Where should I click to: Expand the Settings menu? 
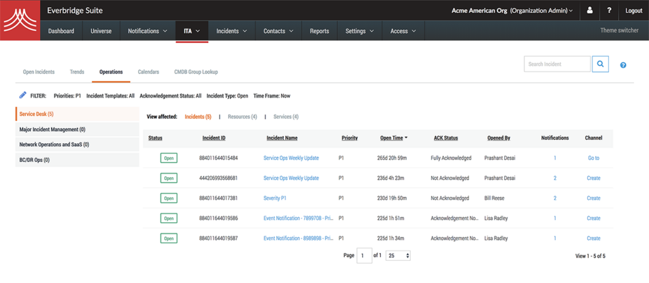(360, 31)
